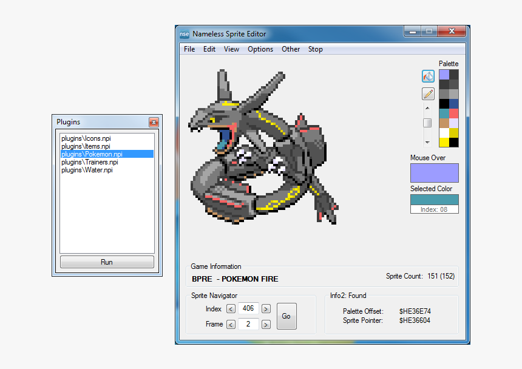
Task: Pick the pale lilac palette swatch
Action: [x=454, y=123]
